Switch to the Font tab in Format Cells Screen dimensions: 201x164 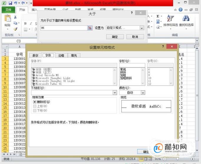pos(48,55)
